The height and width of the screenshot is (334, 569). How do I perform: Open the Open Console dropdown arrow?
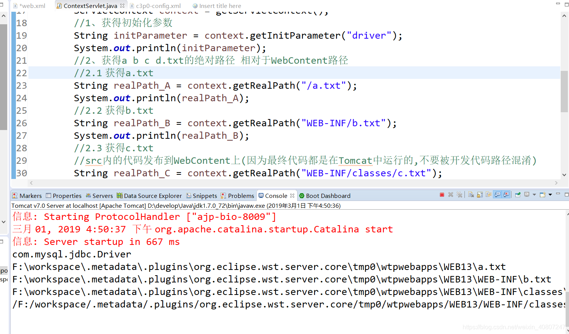(x=550, y=195)
